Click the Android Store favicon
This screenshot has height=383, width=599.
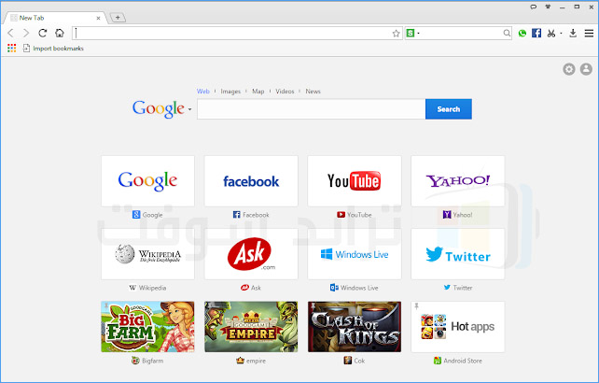coord(438,361)
